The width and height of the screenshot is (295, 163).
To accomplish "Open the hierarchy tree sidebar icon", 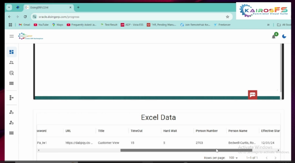I will (x=12, y=98).
